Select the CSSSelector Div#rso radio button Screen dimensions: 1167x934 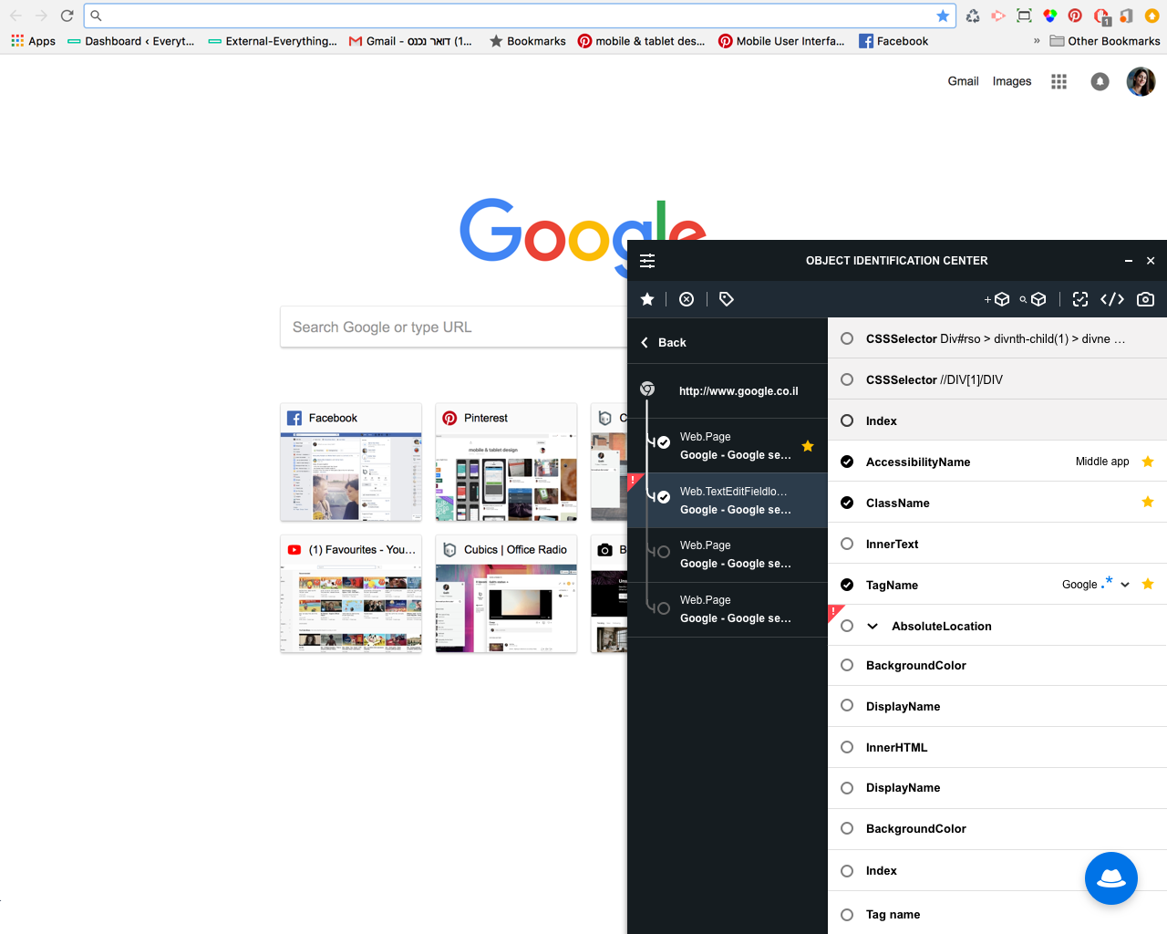click(x=847, y=338)
